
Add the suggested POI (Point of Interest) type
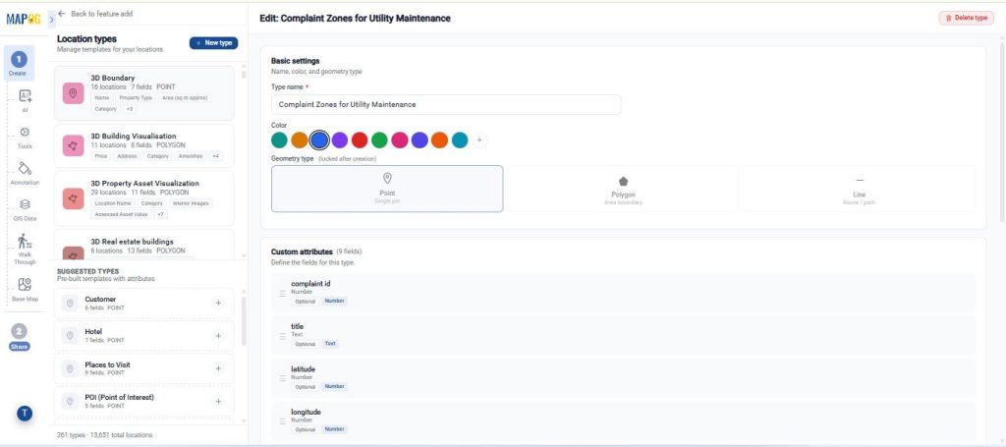coord(218,401)
